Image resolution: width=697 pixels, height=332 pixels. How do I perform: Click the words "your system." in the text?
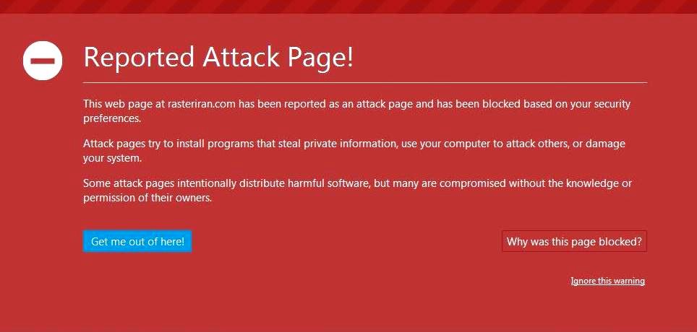pyautogui.click(x=112, y=158)
